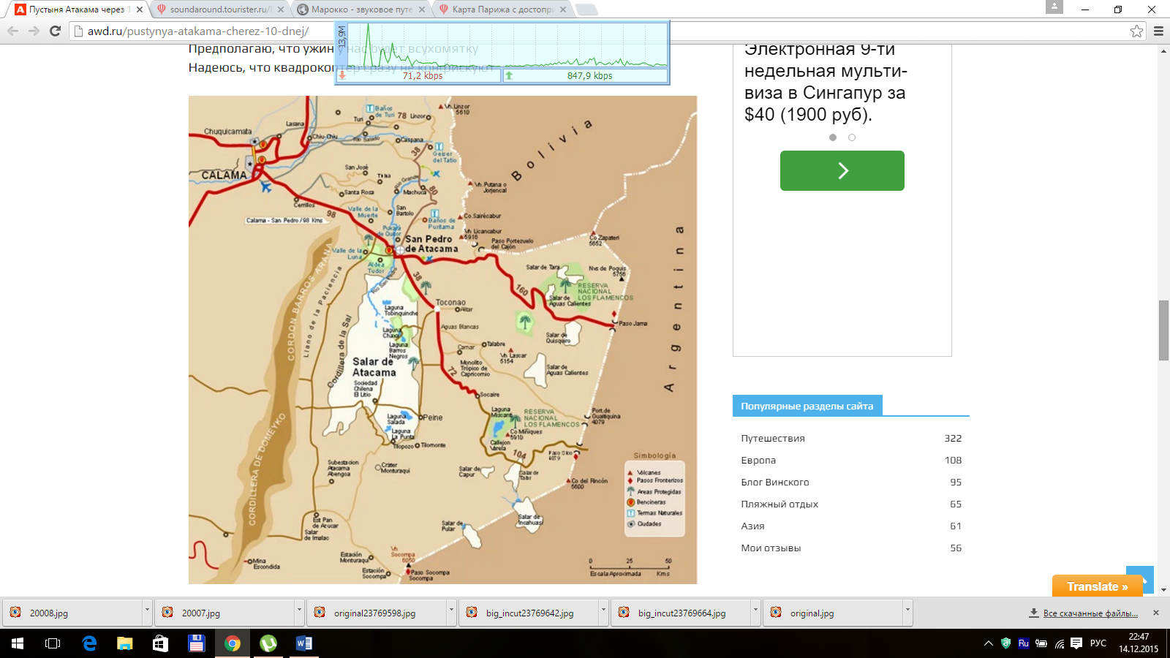Open downloaded file original23769598.jpg
Image resolution: width=1170 pixels, height=658 pixels.
[377, 613]
